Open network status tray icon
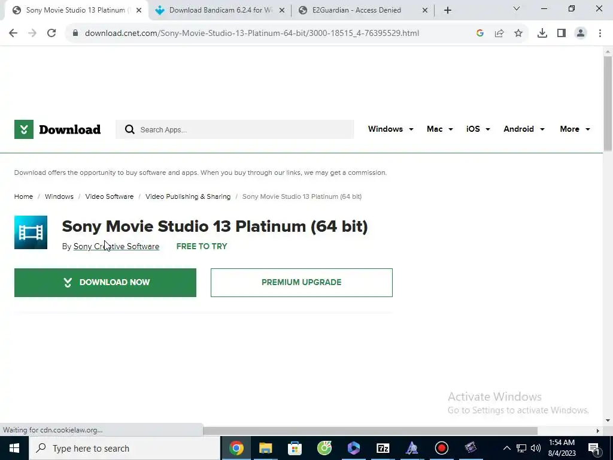Image resolution: width=613 pixels, height=460 pixels. click(521, 448)
